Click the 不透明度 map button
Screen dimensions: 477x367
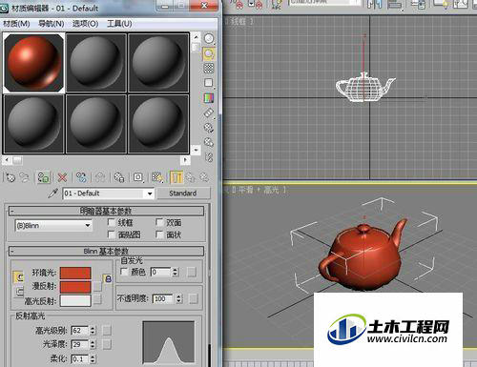click(193, 298)
